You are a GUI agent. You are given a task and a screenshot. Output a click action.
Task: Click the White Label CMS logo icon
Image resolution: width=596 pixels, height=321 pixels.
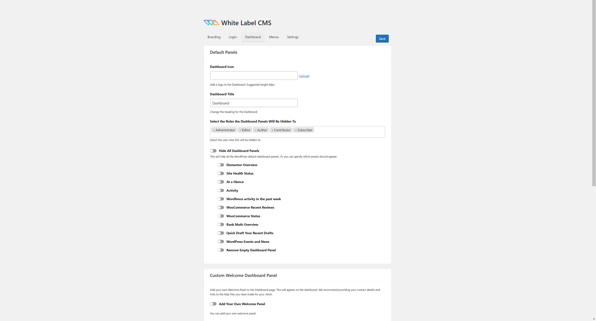(211, 23)
